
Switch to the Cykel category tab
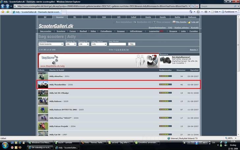point(134,17)
